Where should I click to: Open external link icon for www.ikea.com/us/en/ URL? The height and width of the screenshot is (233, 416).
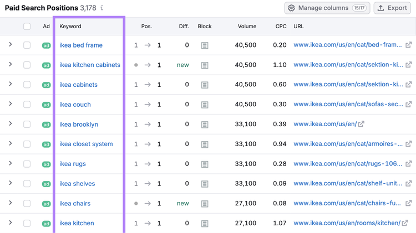(x=361, y=124)
